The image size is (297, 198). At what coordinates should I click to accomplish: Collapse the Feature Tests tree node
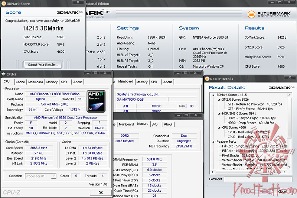(x=213, y=142)
